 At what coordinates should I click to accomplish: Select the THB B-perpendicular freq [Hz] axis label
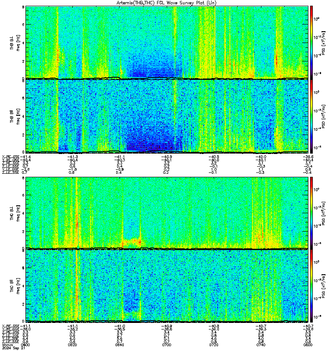click(15, 43)
